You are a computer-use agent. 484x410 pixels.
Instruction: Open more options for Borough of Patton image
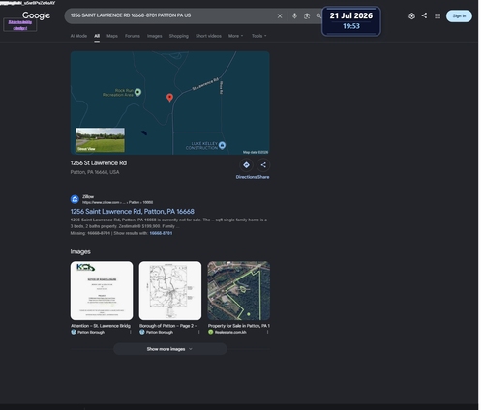point(198,332)
